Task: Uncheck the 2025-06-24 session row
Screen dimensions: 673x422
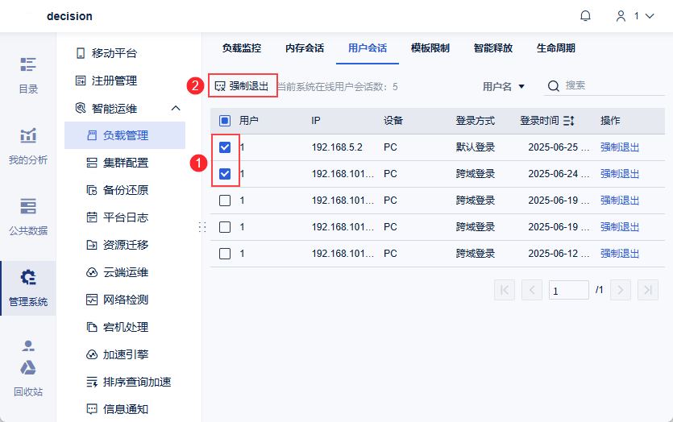Action: tap(225, 174)
